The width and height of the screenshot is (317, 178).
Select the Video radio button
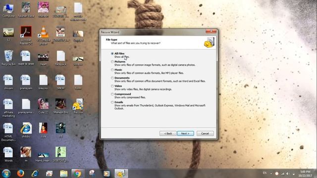112,86
